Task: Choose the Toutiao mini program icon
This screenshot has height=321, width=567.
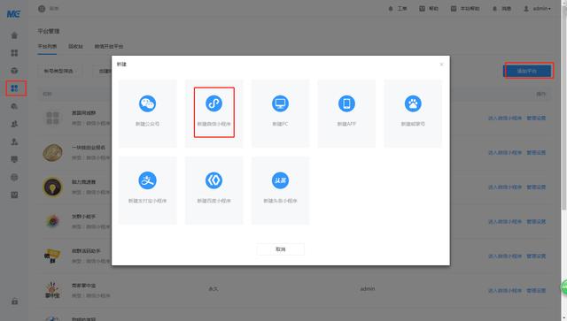Action: 280,180
